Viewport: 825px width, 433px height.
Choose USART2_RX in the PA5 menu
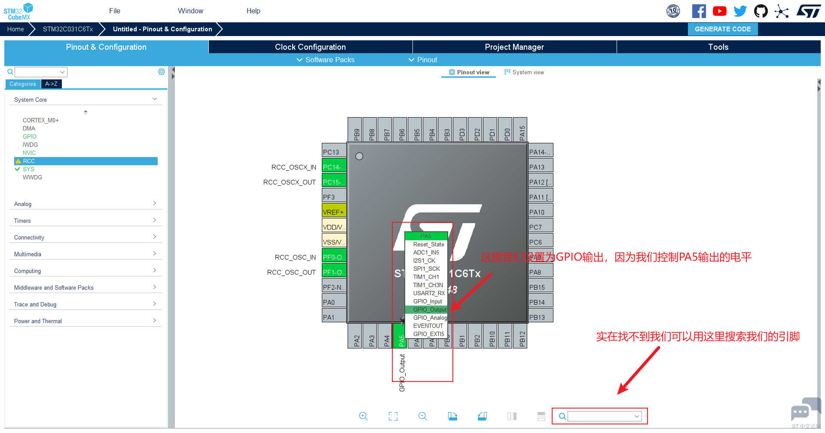coord(426,293)
